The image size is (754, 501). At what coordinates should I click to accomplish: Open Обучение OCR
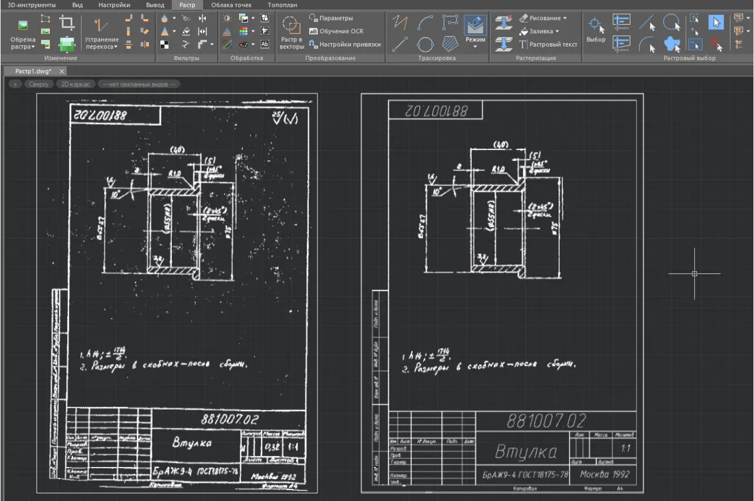tap(336, 32)
